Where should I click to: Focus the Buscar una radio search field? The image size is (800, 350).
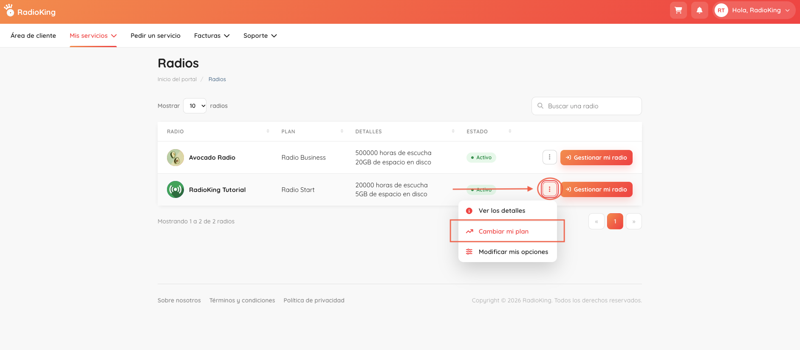coord(586,106)
